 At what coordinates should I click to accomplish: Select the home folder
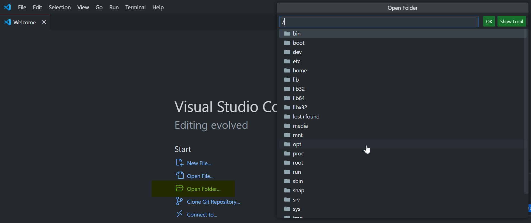pyautogui.click(x=403, y=70)
